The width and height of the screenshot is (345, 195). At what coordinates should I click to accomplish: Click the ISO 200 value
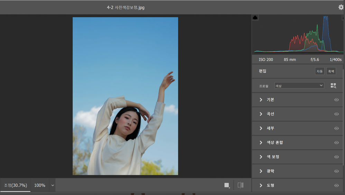click(x=266, y=59)
